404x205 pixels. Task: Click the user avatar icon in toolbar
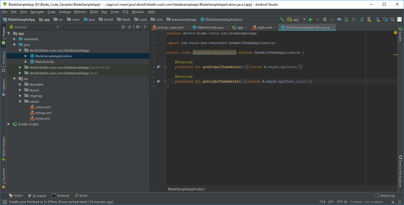pos(399,19)
